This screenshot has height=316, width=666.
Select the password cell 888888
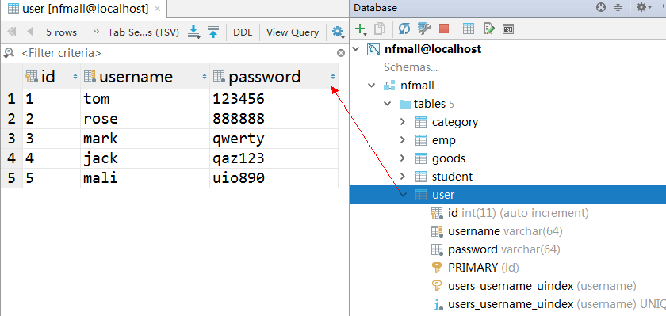click(274, 119)
